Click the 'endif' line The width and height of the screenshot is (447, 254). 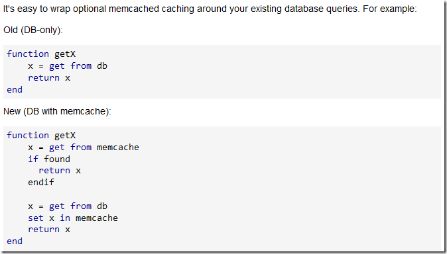click(x=41, y=183)
